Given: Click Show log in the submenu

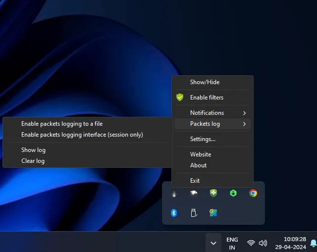Looking at the screenshot, I should (x=33, y=150).
